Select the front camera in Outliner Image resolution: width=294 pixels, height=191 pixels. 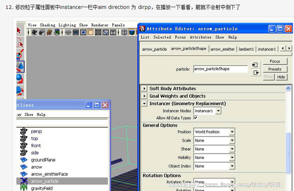click(x=36, y=146)
